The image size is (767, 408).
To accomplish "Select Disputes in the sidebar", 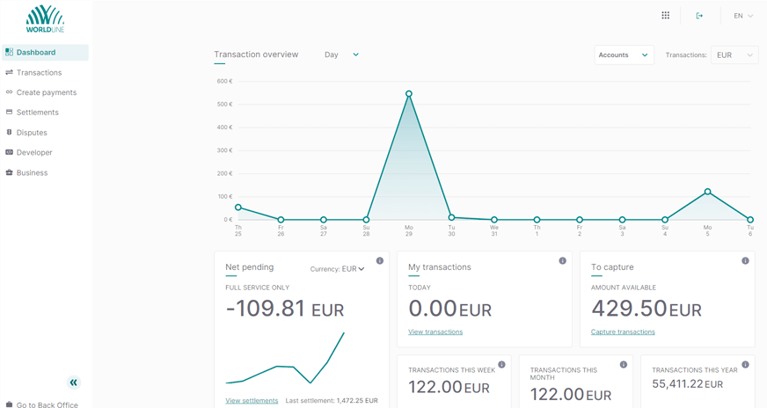I will pos(32,133).
